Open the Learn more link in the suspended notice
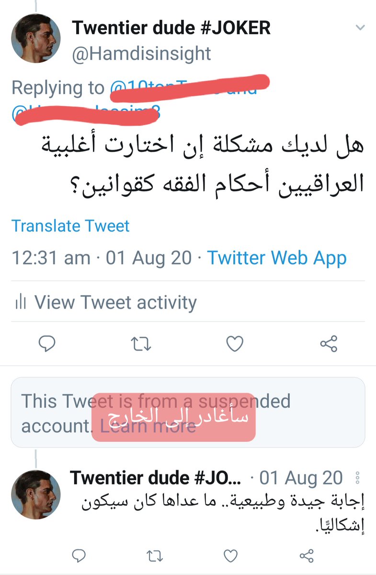Screen dimensions: 376x575 [x=148, y=425]
